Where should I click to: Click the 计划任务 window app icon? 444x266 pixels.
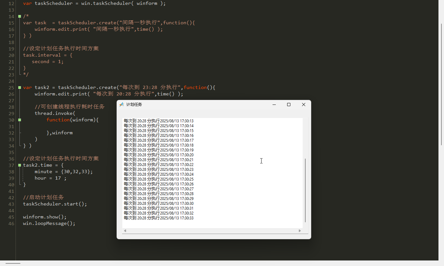(122, 105)
